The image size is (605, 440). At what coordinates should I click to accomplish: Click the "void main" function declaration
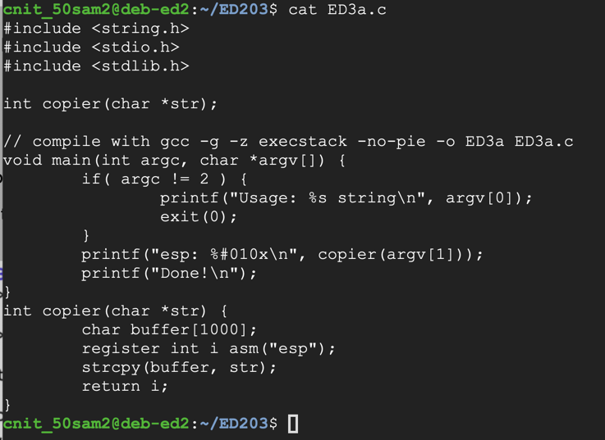174,161
